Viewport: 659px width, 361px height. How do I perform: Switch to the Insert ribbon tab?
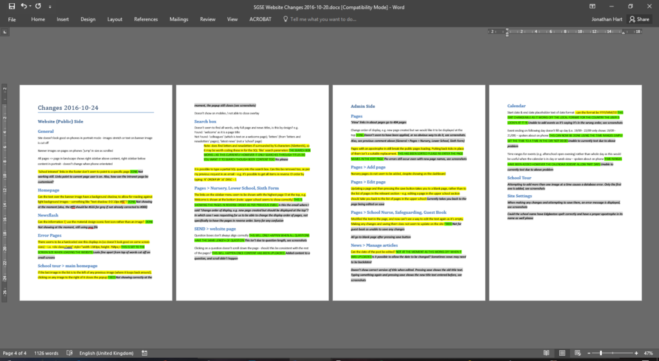tap(62, 19)
